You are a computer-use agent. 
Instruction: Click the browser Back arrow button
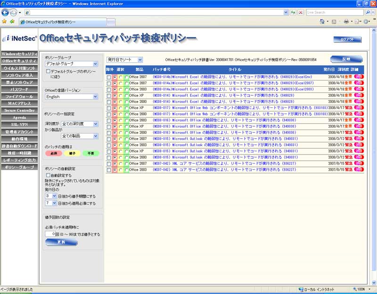tap(5, 12)
